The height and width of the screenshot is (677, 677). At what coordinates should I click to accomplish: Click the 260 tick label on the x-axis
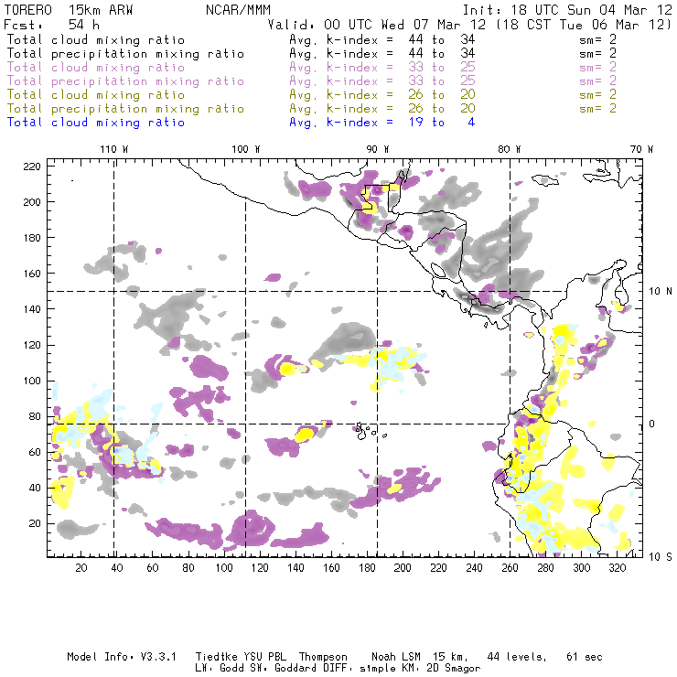click(510, 568)
